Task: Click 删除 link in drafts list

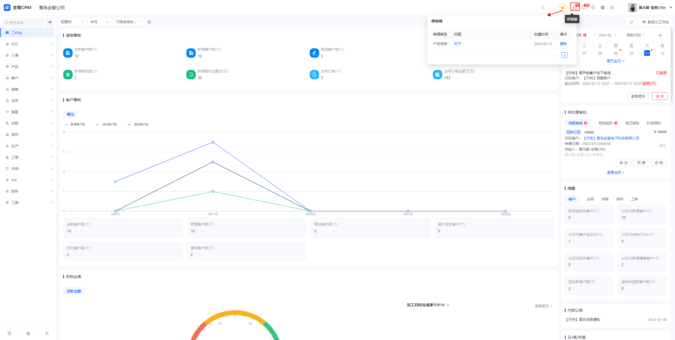Action: pyautogui.click(x=563, y=44)
